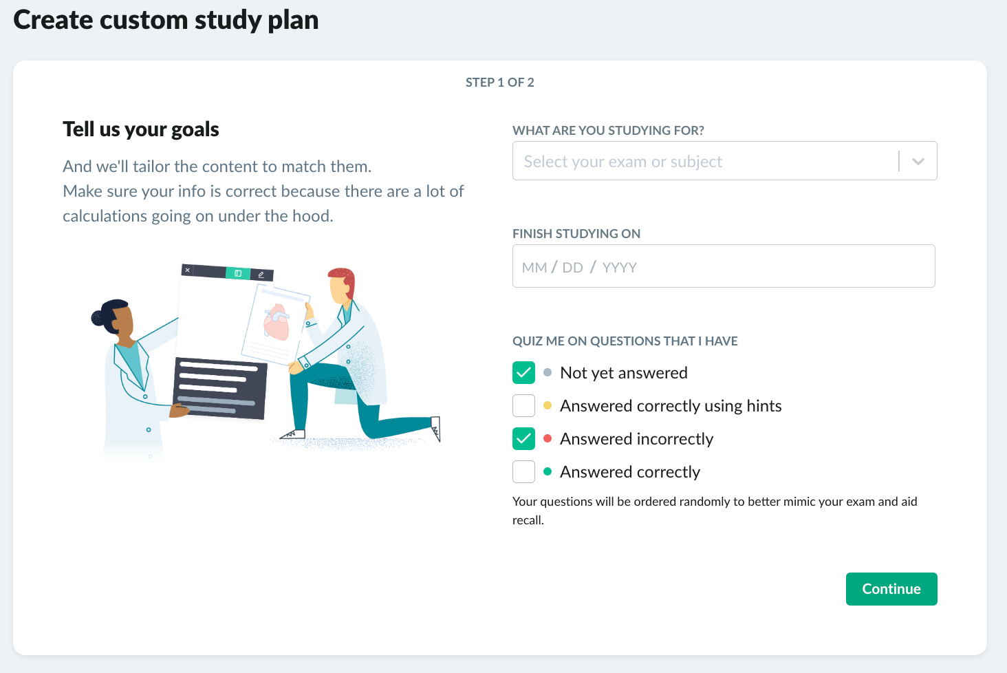
Task: Click the MM month field
Action: (x=534, y=268)
